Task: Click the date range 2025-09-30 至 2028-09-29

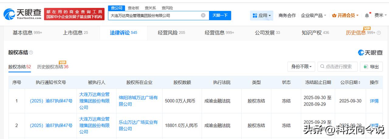Action: click(318, 101)
